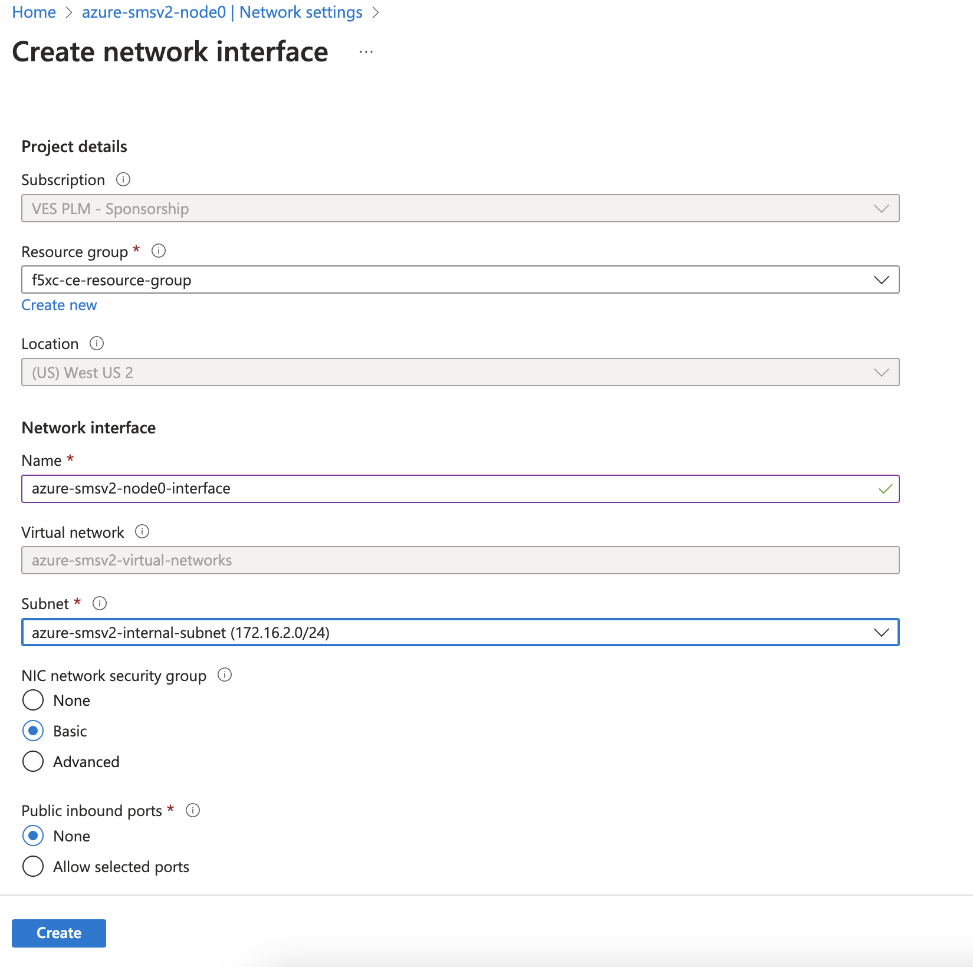Image resolution: width=973 pixels, height=967 pixels.
Task: Click the Create button
Action: click(x=58, y=933)
